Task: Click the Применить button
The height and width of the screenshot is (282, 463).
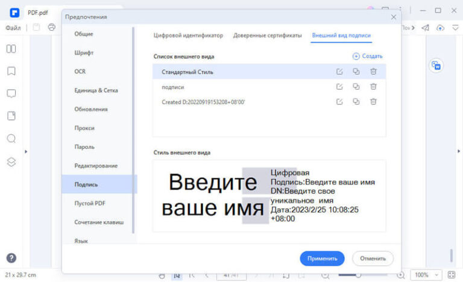Action: [x=322, y=258]
